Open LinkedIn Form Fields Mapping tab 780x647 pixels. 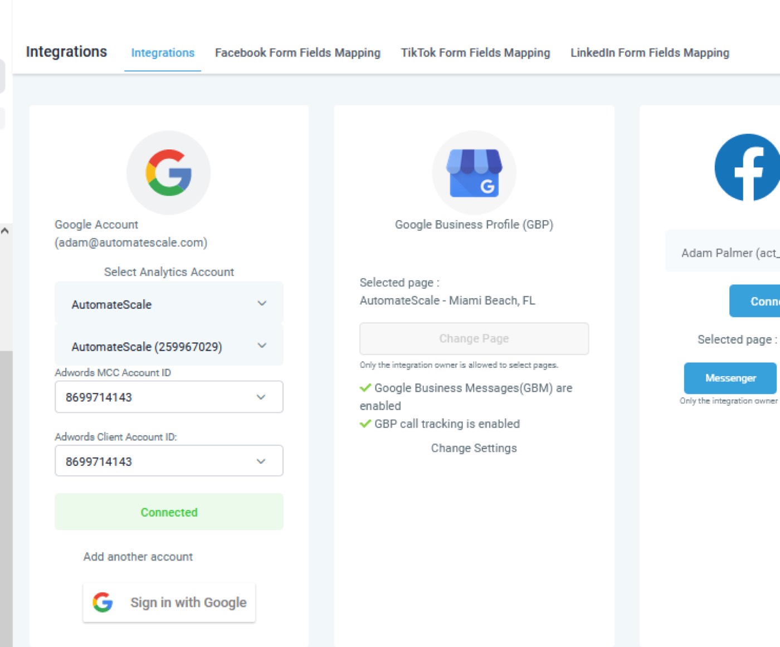[x=650, y=53]
